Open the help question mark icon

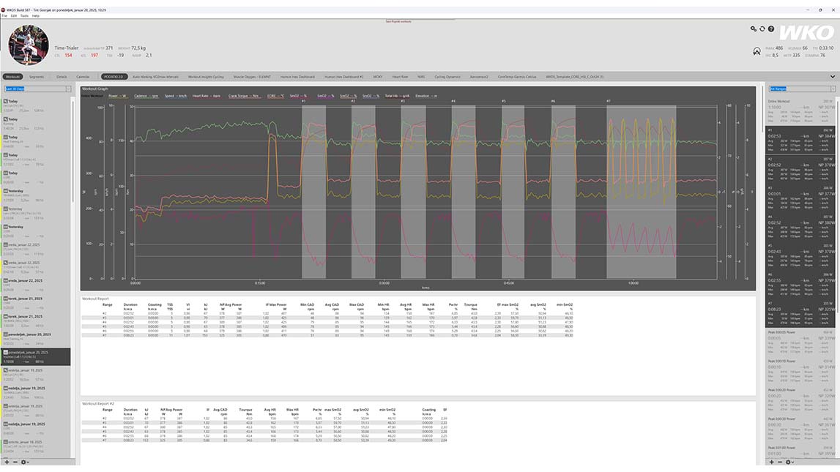click(x=771, y=29)
